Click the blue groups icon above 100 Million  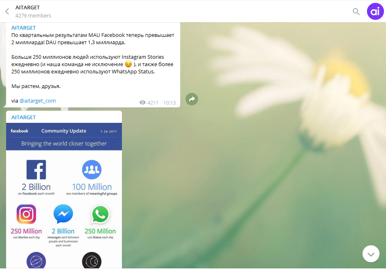click(x=92, y=169)
